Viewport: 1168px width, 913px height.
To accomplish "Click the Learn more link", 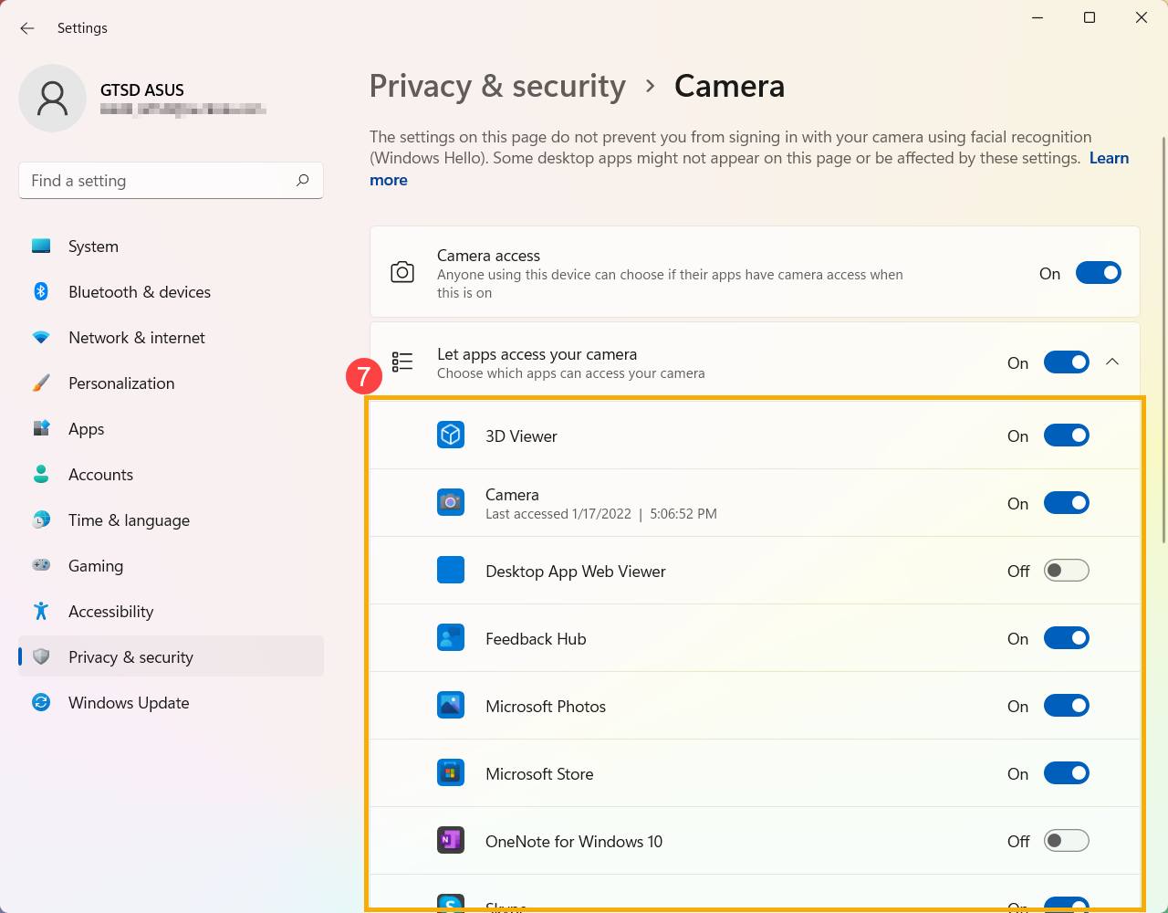I will (1109, 158).
